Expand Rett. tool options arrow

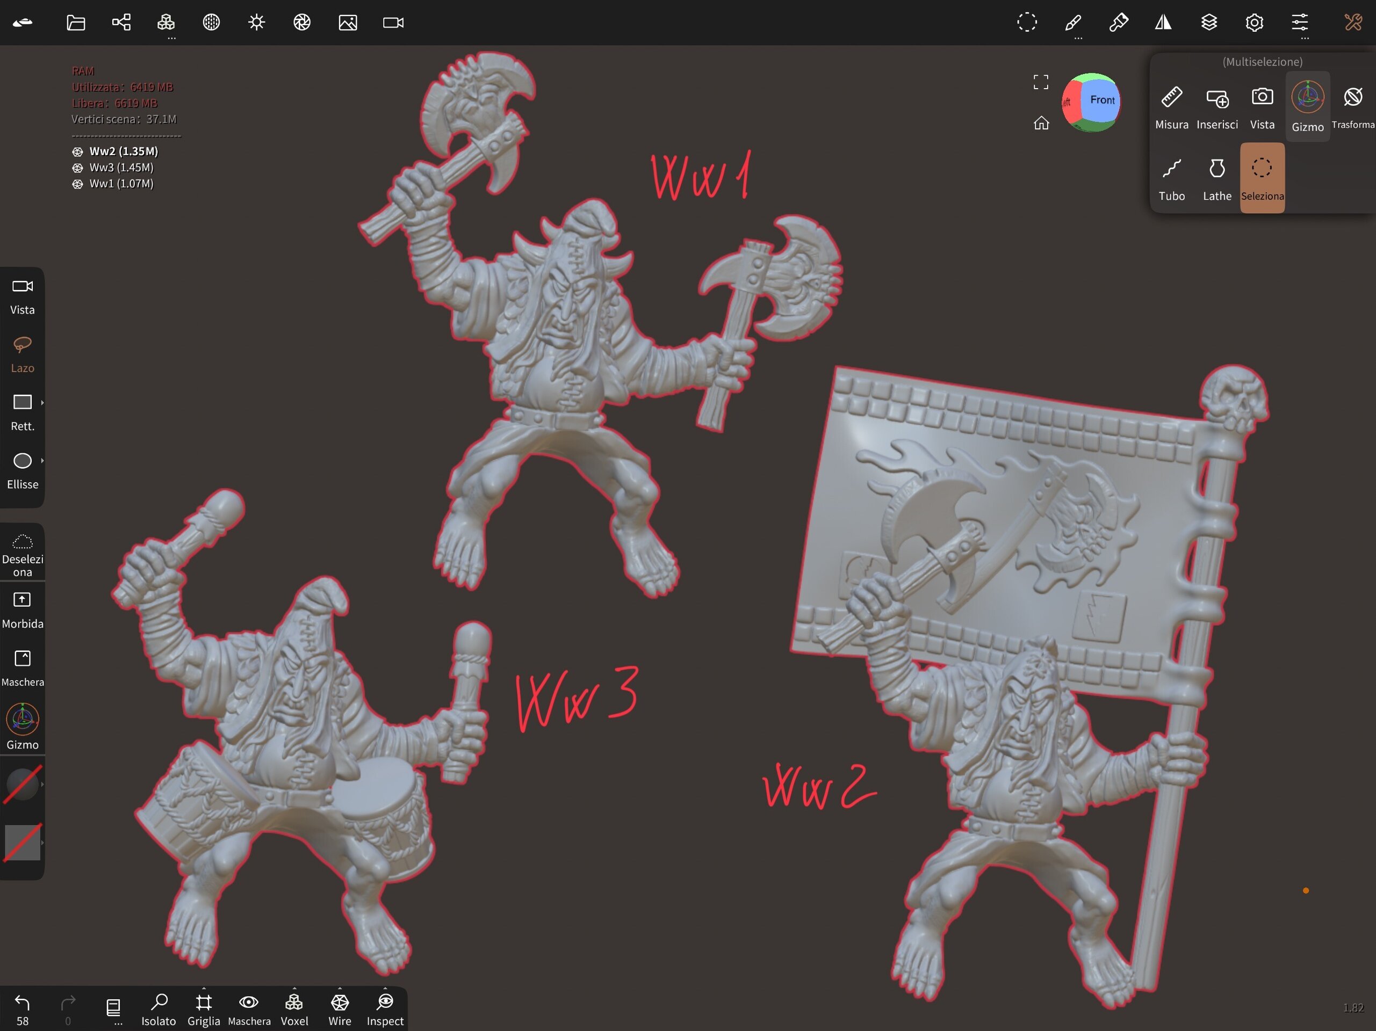pyautogui.click(x=42, y=403)
